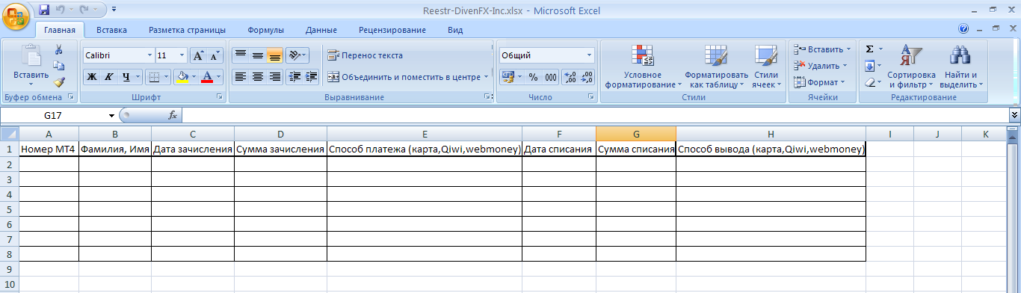1021x293 pixels.
Task: Align text to the right
Action: (274, 76)
